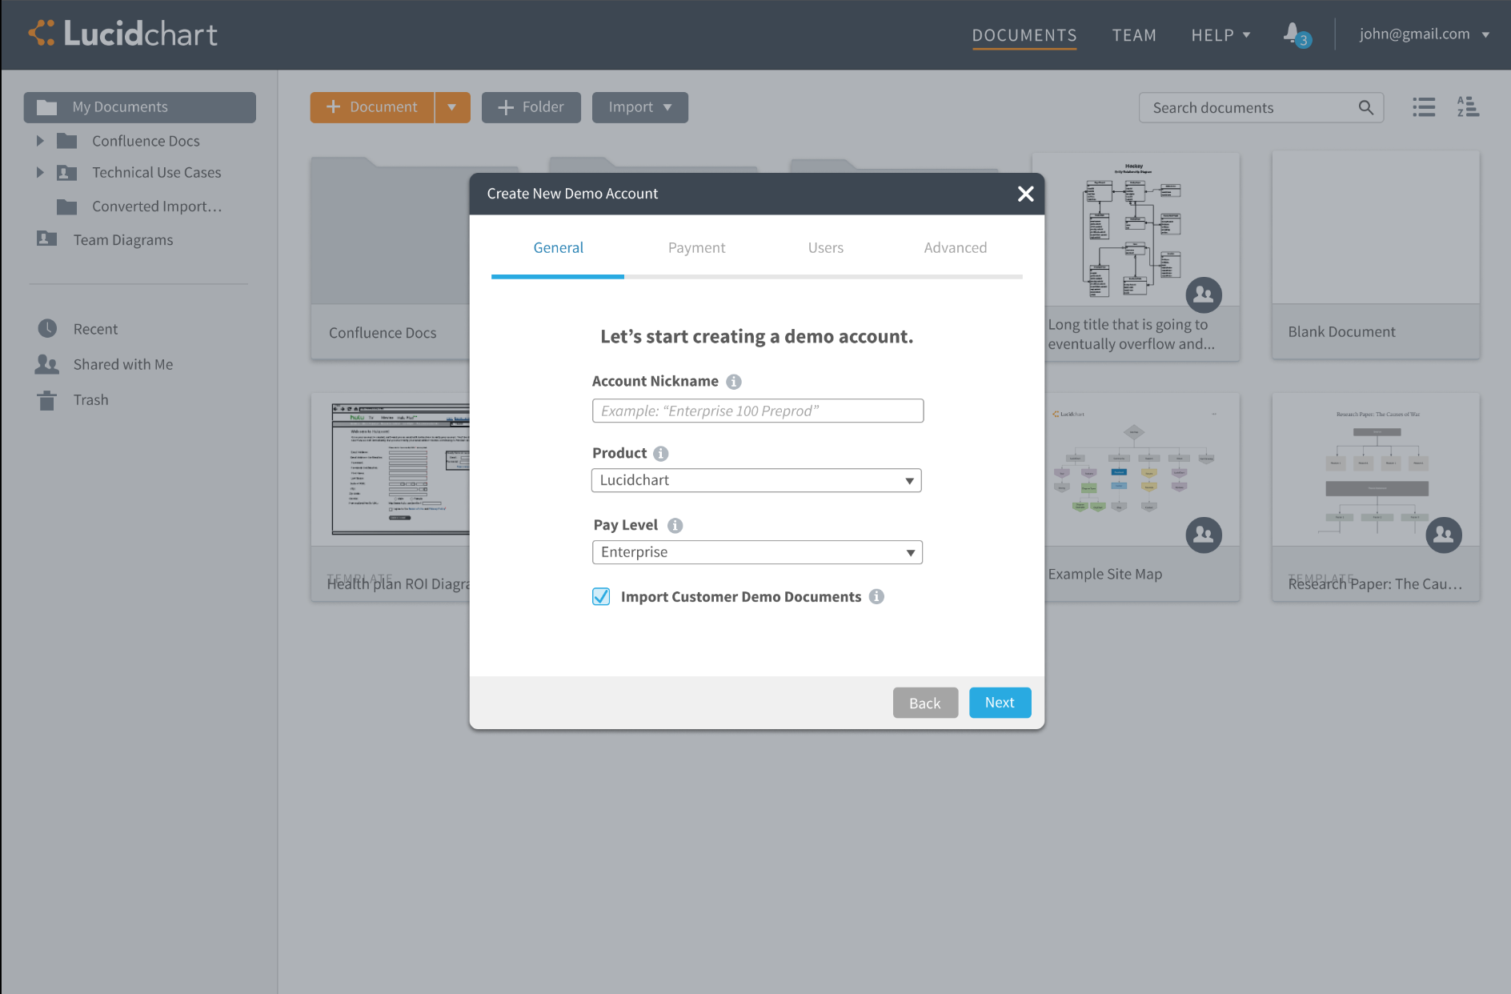
Task: Open the Import dropdown
Action: point(640,107)
